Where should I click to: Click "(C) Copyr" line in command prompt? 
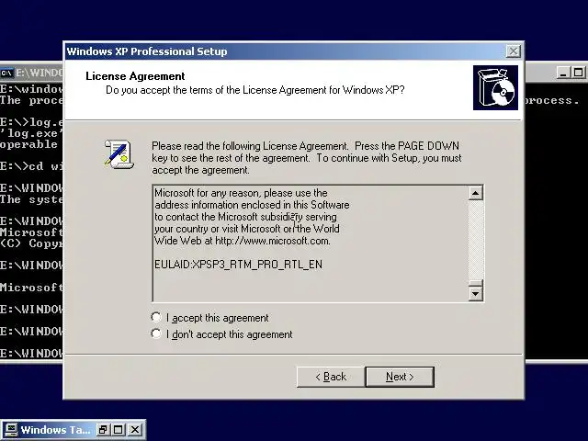(31, 243)
